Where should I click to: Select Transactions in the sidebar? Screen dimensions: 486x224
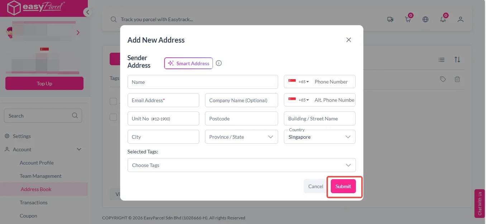pos(34,202)
